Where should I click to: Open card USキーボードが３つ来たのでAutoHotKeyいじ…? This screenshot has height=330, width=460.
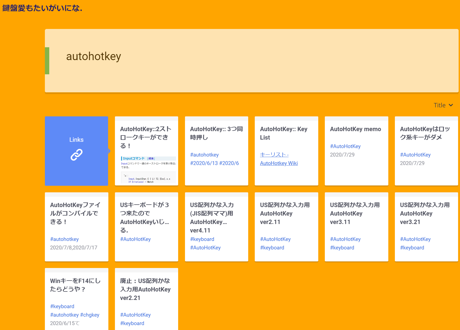pos(146,227)
